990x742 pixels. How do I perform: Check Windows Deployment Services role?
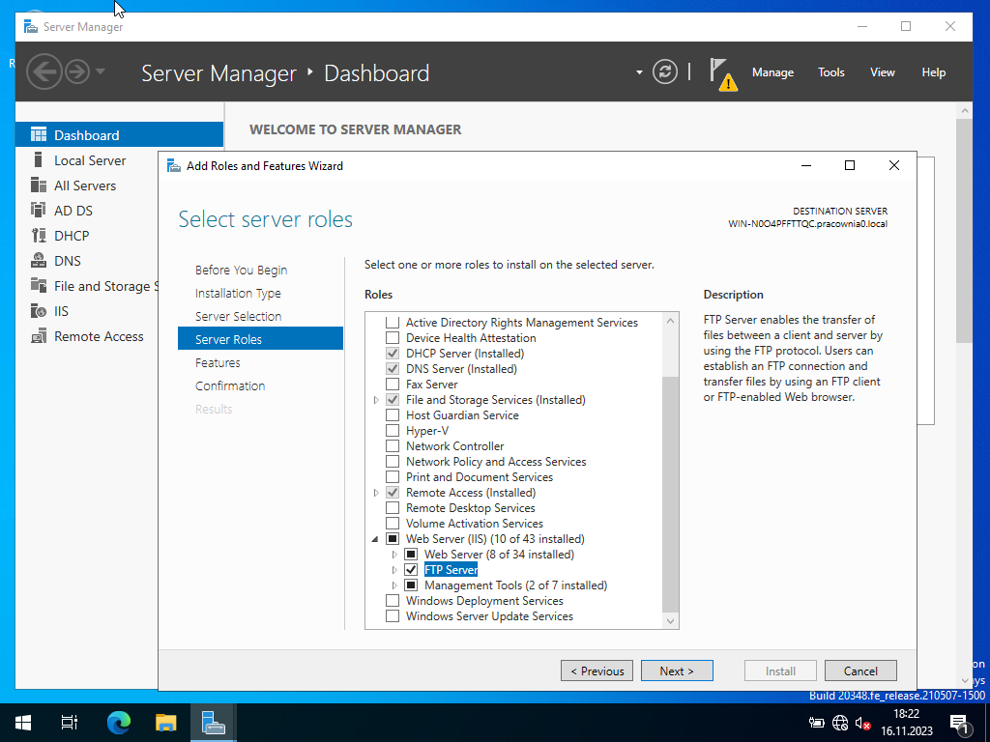coord(393,601)
